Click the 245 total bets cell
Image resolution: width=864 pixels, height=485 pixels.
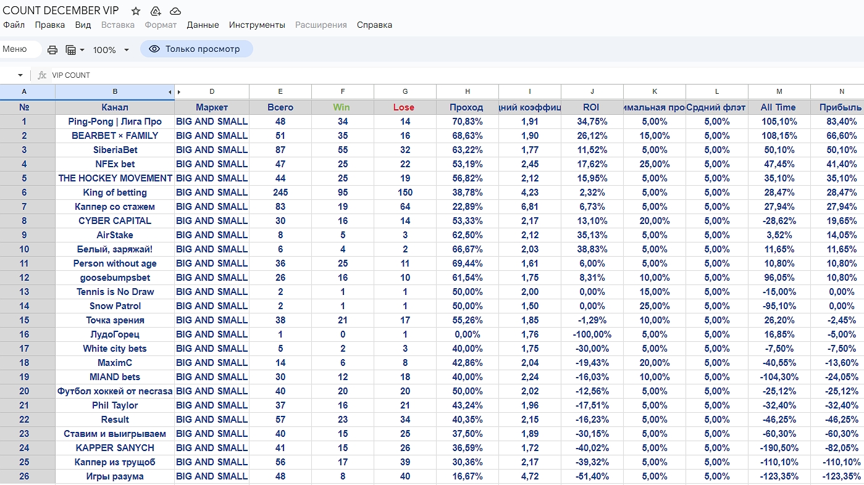coord(280,193)
